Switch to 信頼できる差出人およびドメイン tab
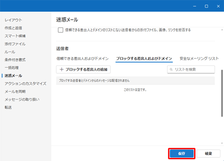This screenshot has width=224, height=161. pyautogui.click(x=83, y=58)
